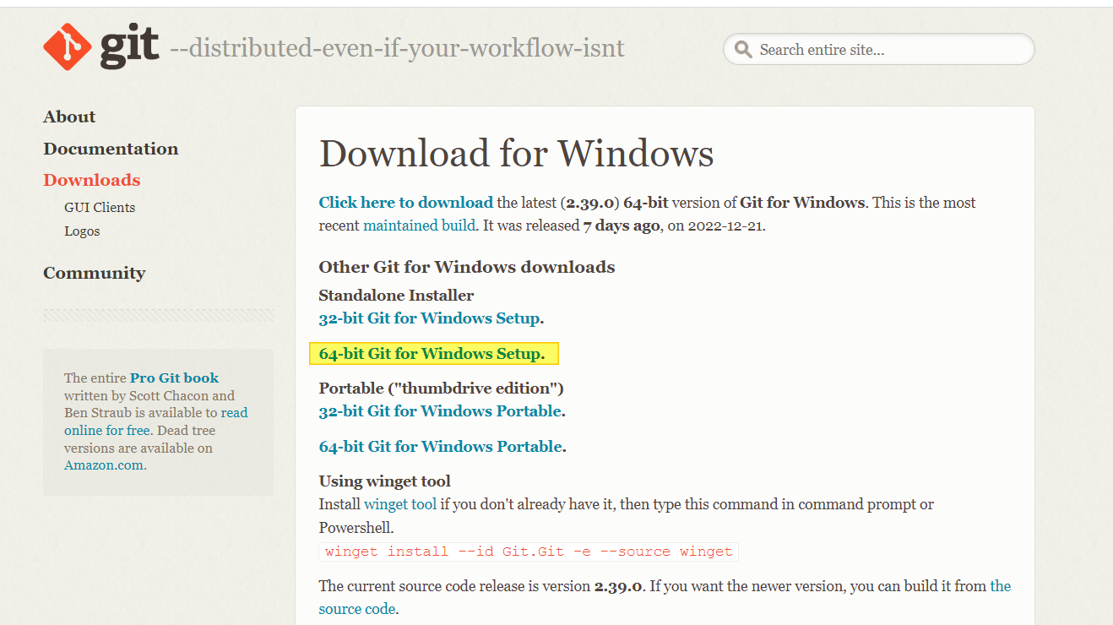Open the Logos page
This screenshot has height=625, width=1113.
click(82, 231)
